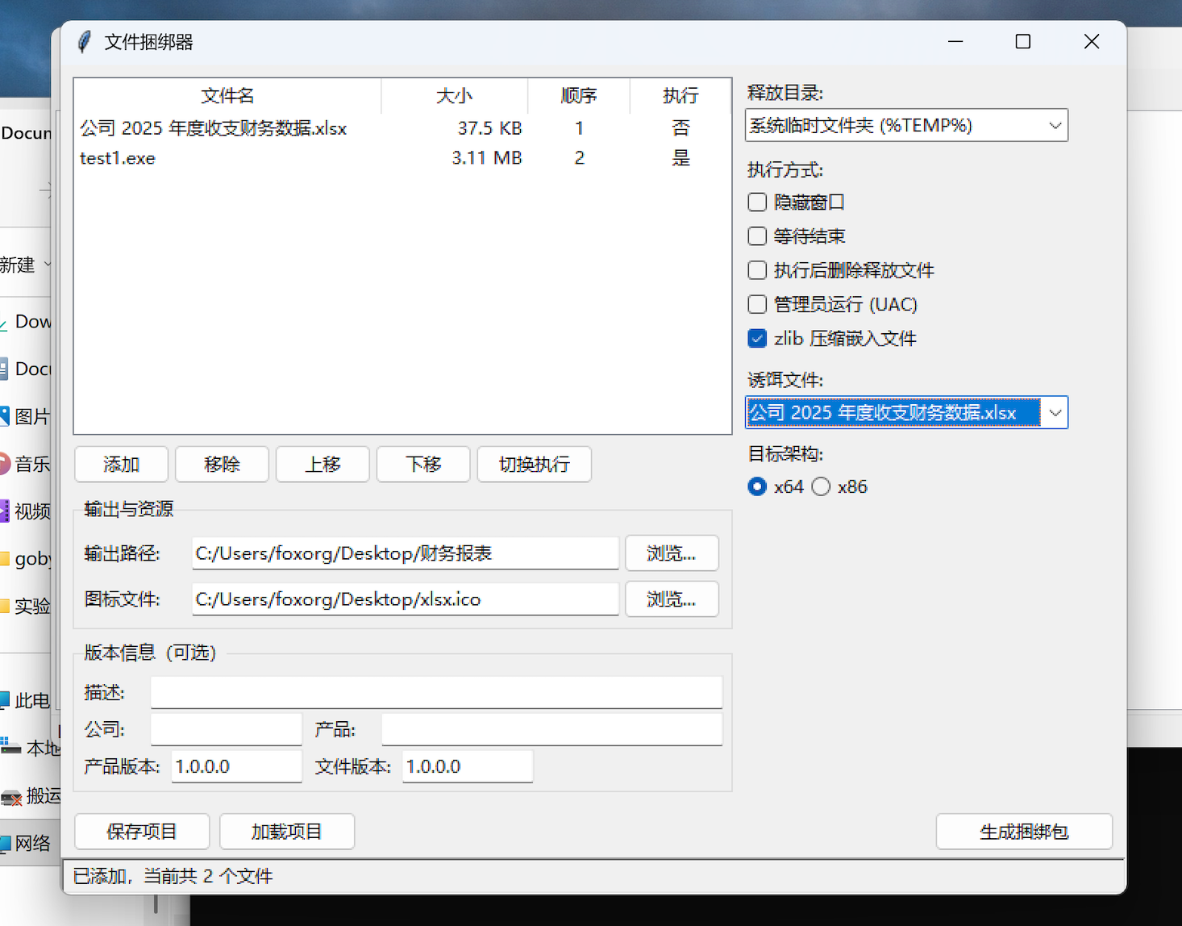Click the 顺序 column header

pos(579,95)
